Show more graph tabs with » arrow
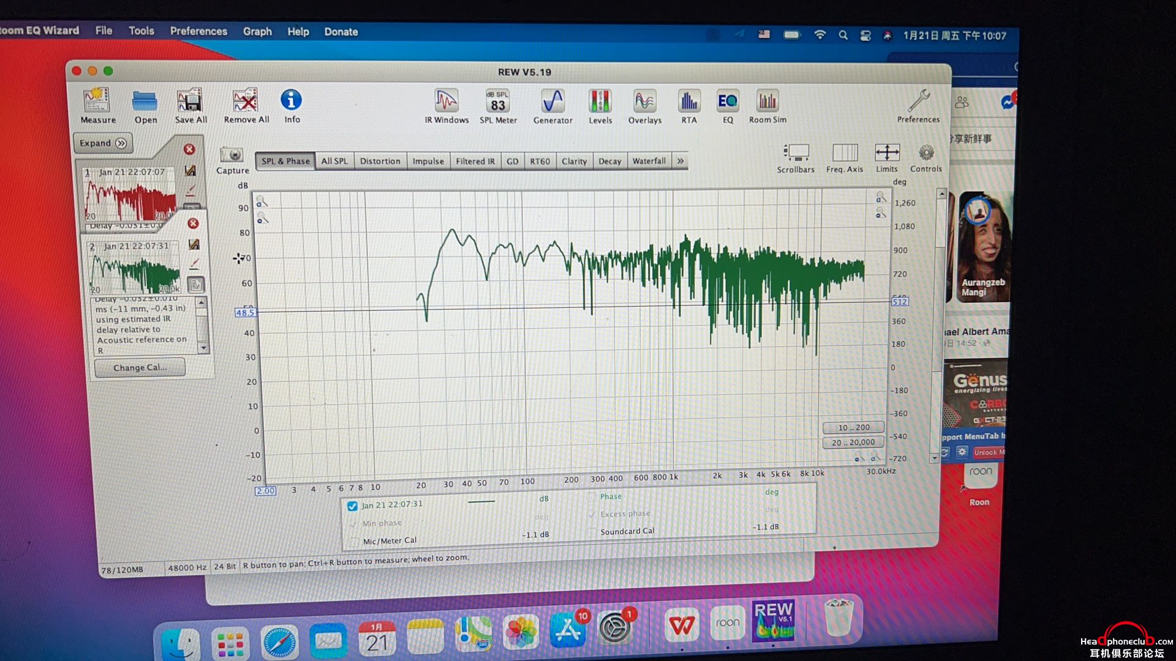Viewport: 1176px width, 661px height. [x=680, y=161]
